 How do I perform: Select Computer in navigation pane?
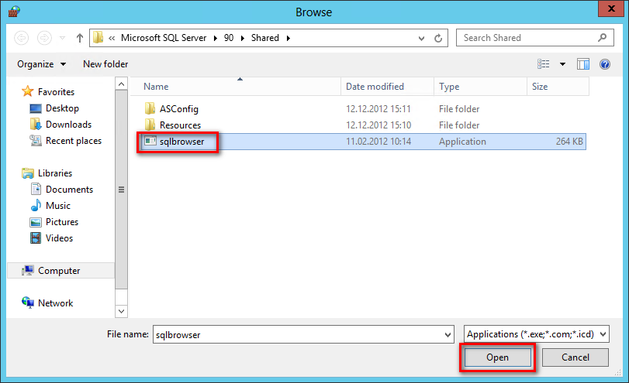[59, 271]
